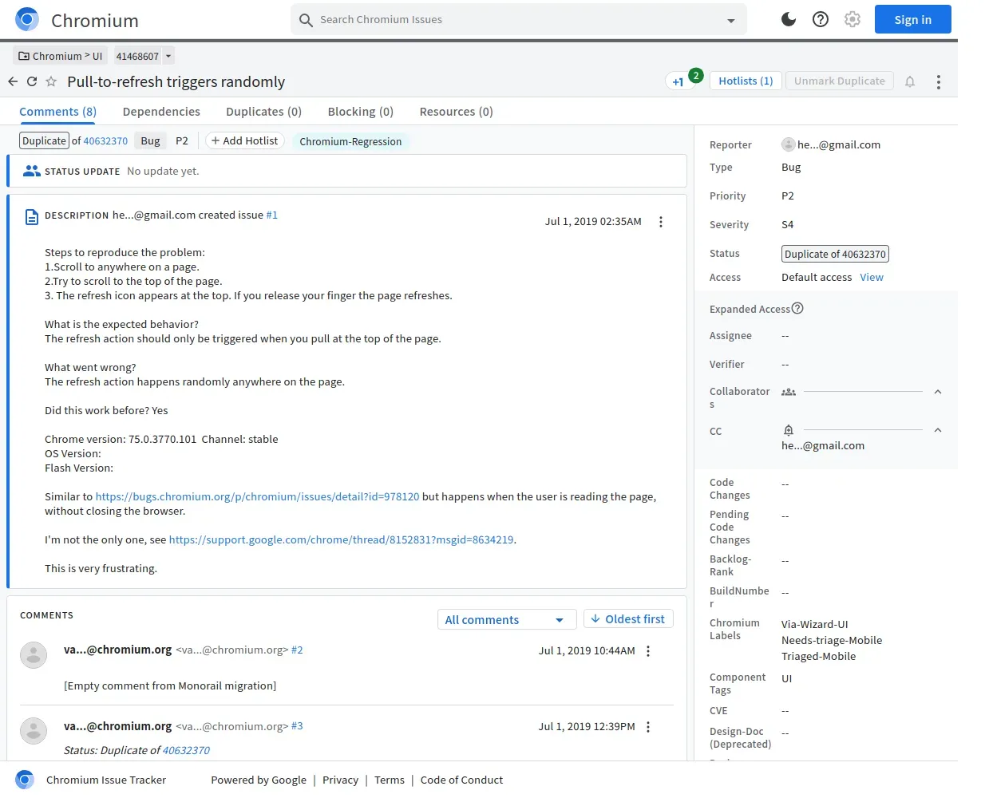The height and width of the screenshot is (798, 985).
Task: Switch to the Resources (0) tab
Action: point(457,112)
